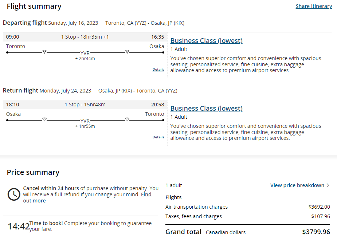
Task: Open departing flight Business Class (lowest) link
Action: [206, 41]
